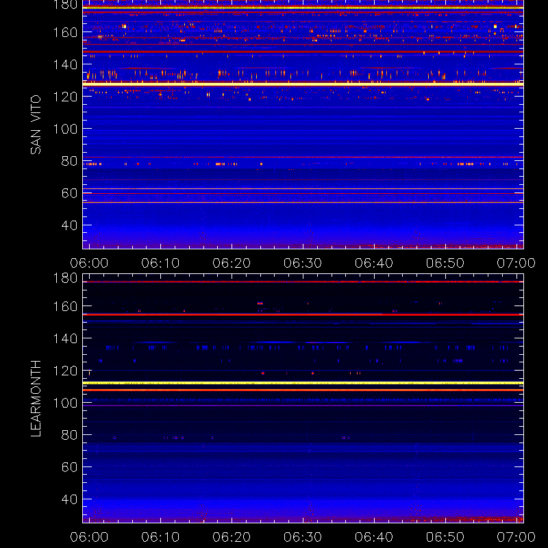This screenshot has width=548, height=548.
Task: Click the 160 frequency label on the Learmonth plot
Action: [65, 306]
